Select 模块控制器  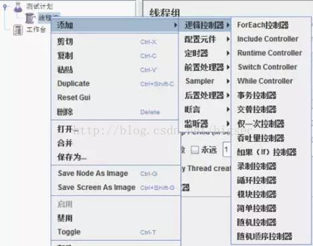[271, 195]
